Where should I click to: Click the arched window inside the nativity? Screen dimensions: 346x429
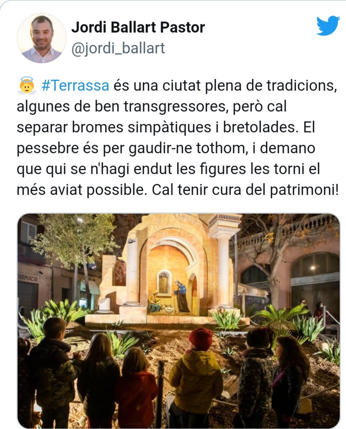click(164, 282)
